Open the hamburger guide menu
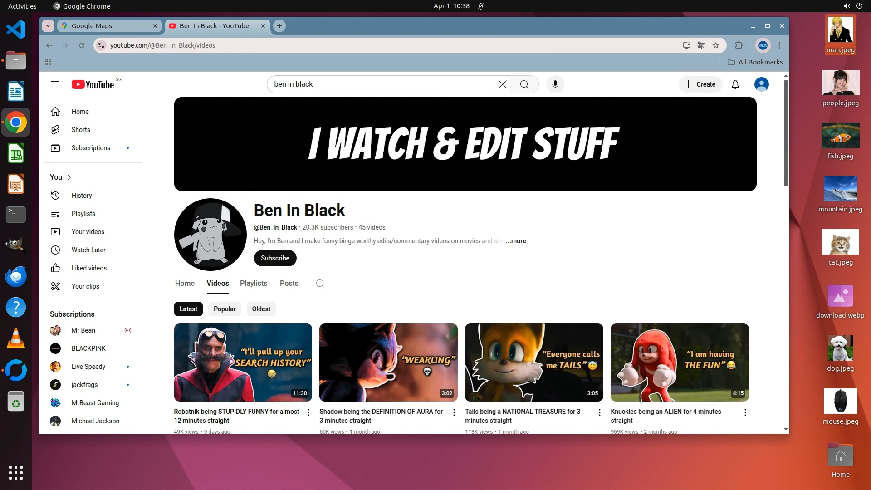Screen dimensions: 871x490 pyautogui.click(x=55, y=84)
